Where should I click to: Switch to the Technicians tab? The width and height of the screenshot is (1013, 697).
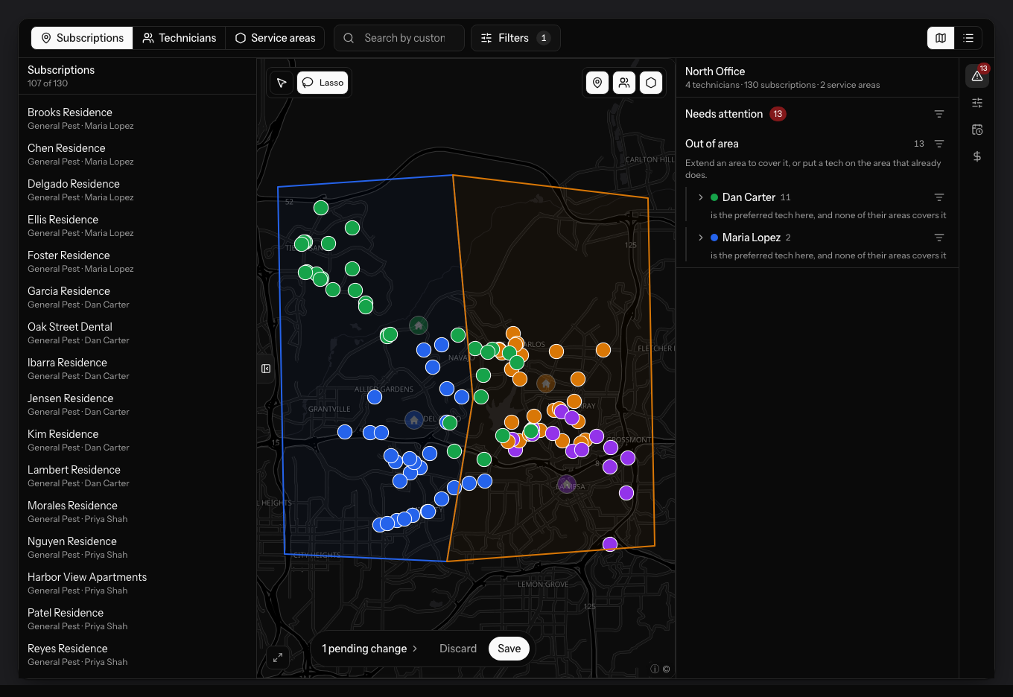pos(179,38)
